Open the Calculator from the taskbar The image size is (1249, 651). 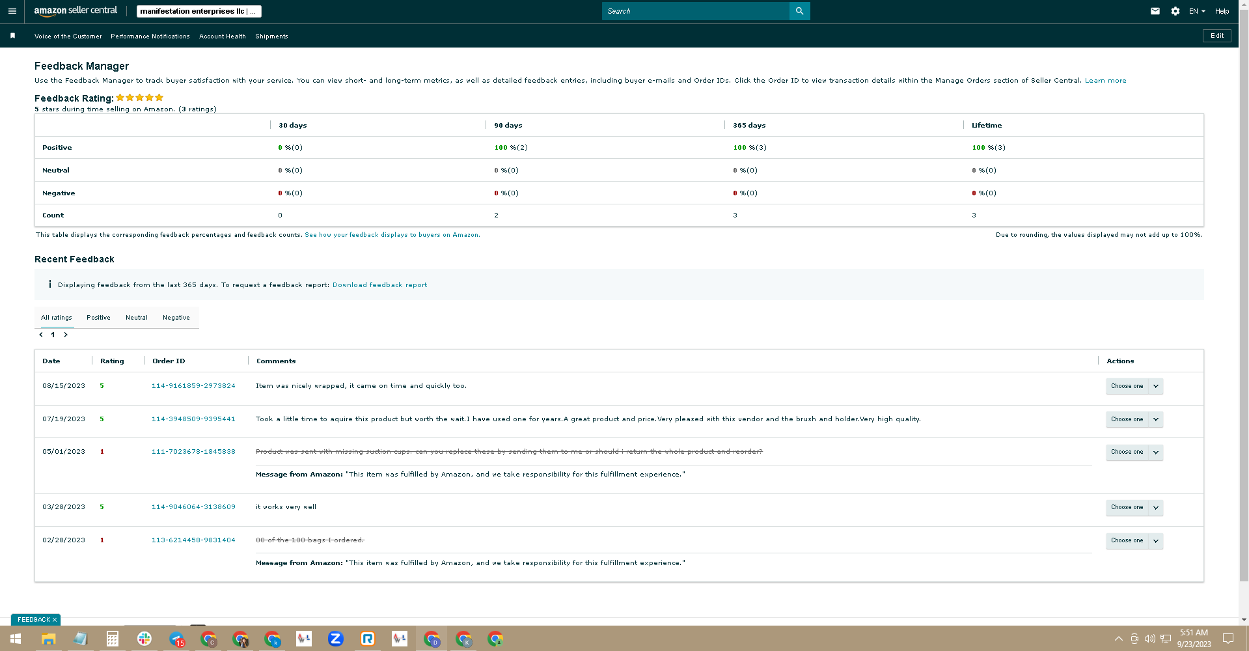click(113, 639)
